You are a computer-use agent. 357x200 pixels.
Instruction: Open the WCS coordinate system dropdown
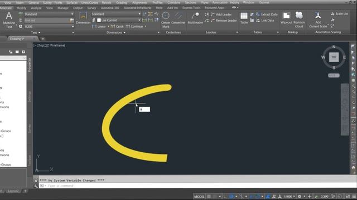[x=334, y=76]
